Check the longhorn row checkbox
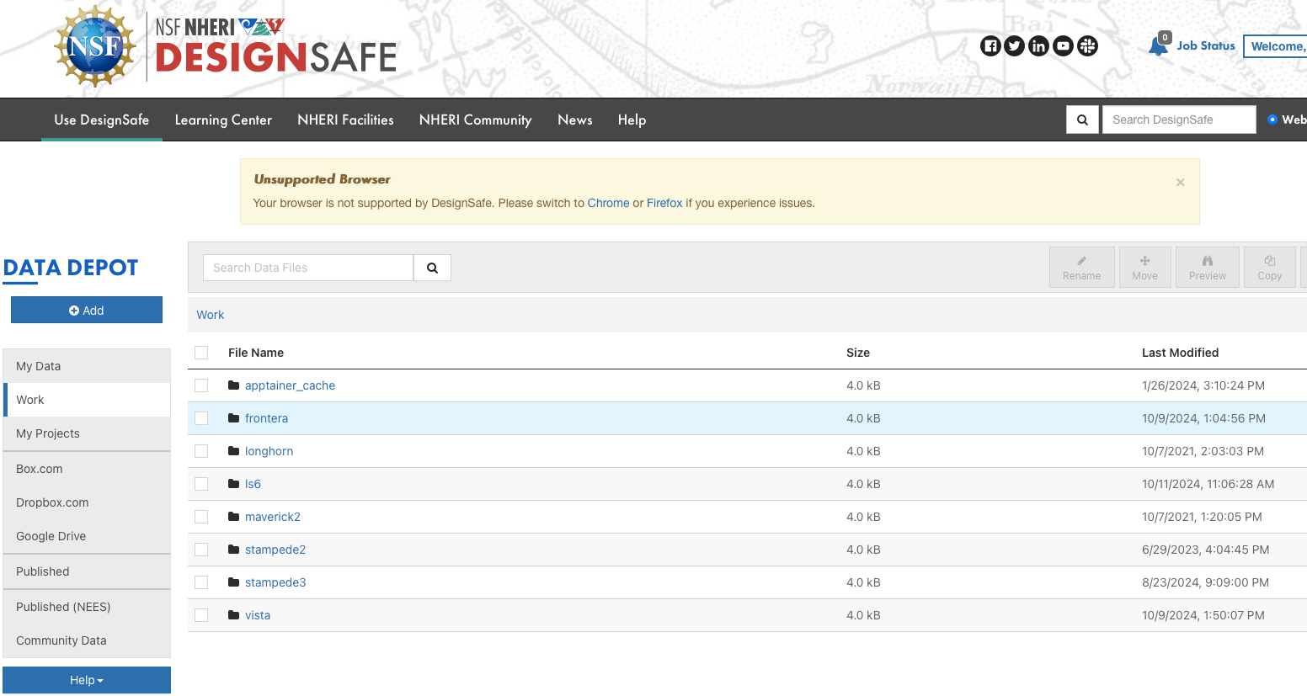 [201, 451]
